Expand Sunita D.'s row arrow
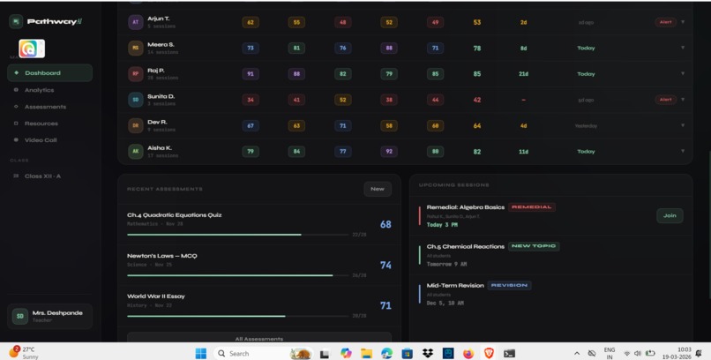 pos(683,100)
